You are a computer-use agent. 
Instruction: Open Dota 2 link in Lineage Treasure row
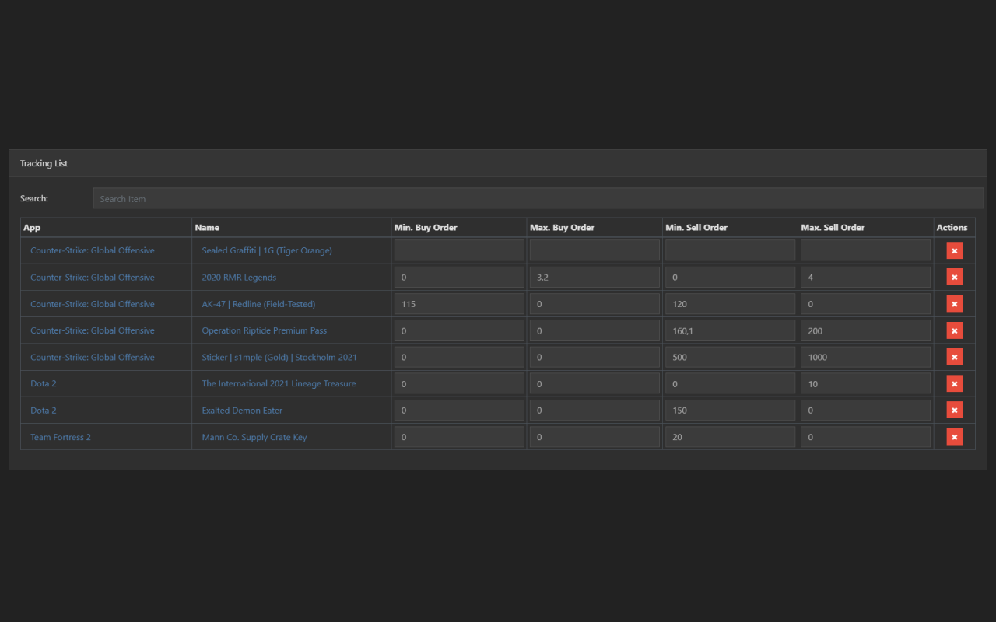coord(44,383)
